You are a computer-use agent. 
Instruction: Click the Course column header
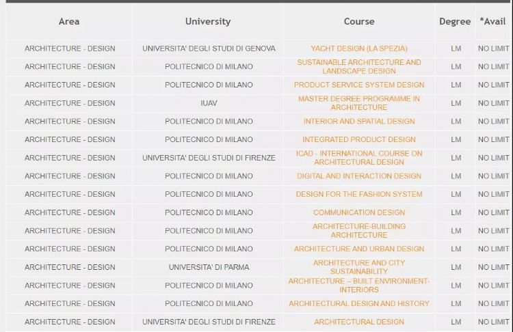pyautogui.click(x=359, y=21)
